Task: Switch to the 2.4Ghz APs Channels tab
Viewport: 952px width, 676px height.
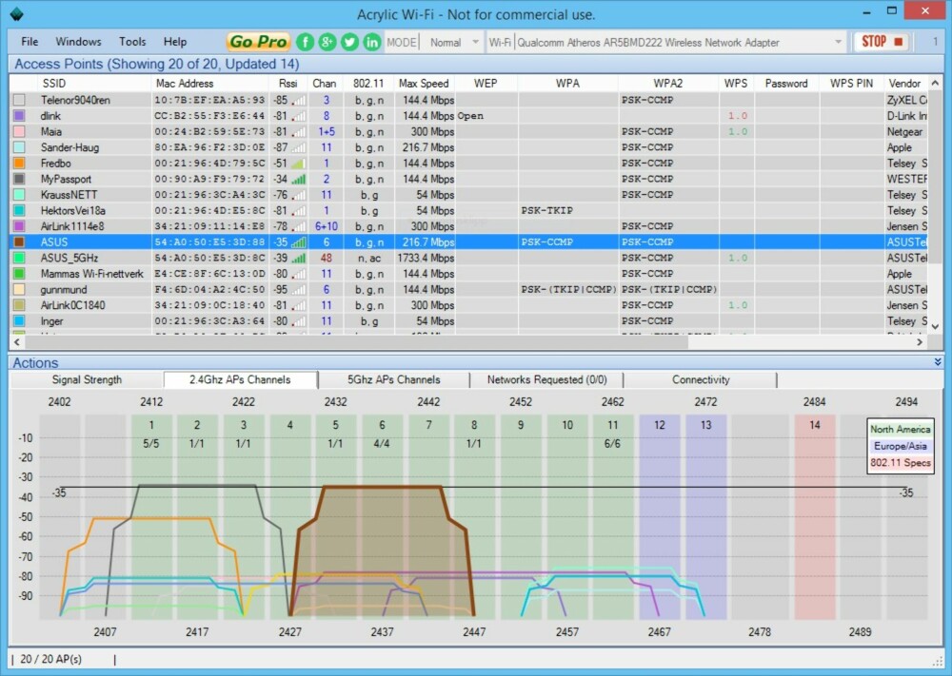Action: pos(240,379)
